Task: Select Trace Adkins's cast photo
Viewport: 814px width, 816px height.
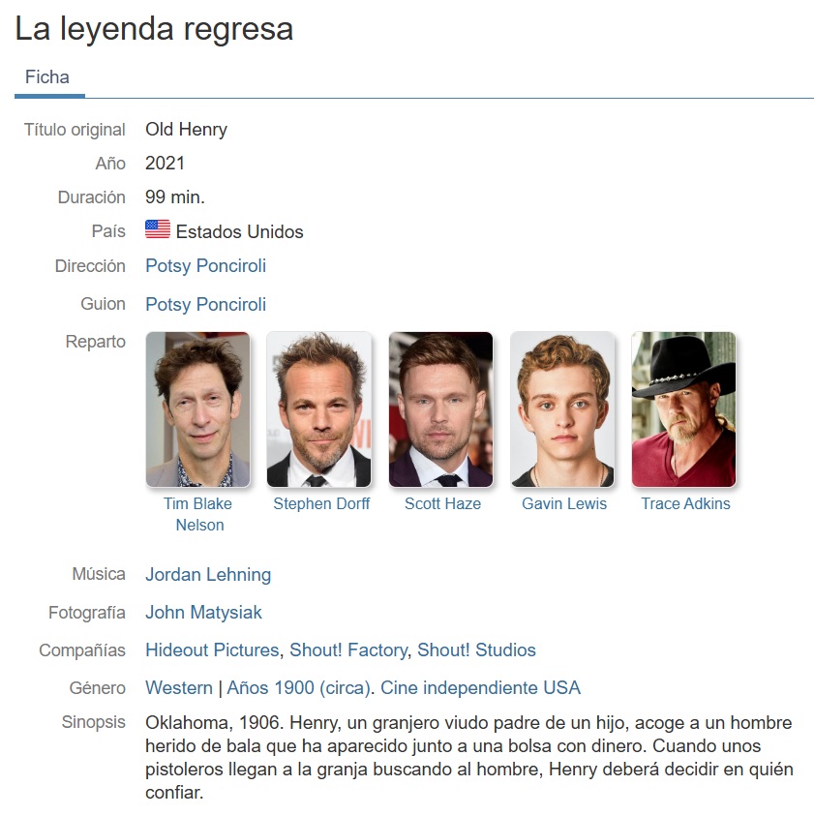Action: pyautogui.click(x=684, y=409)
